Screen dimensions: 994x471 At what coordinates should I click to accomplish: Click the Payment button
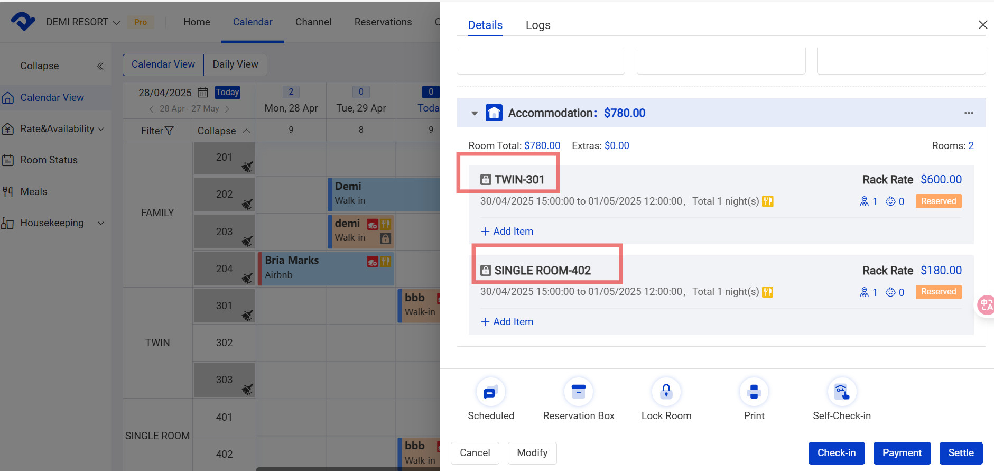pyautogui.click(x=902, y=453)
